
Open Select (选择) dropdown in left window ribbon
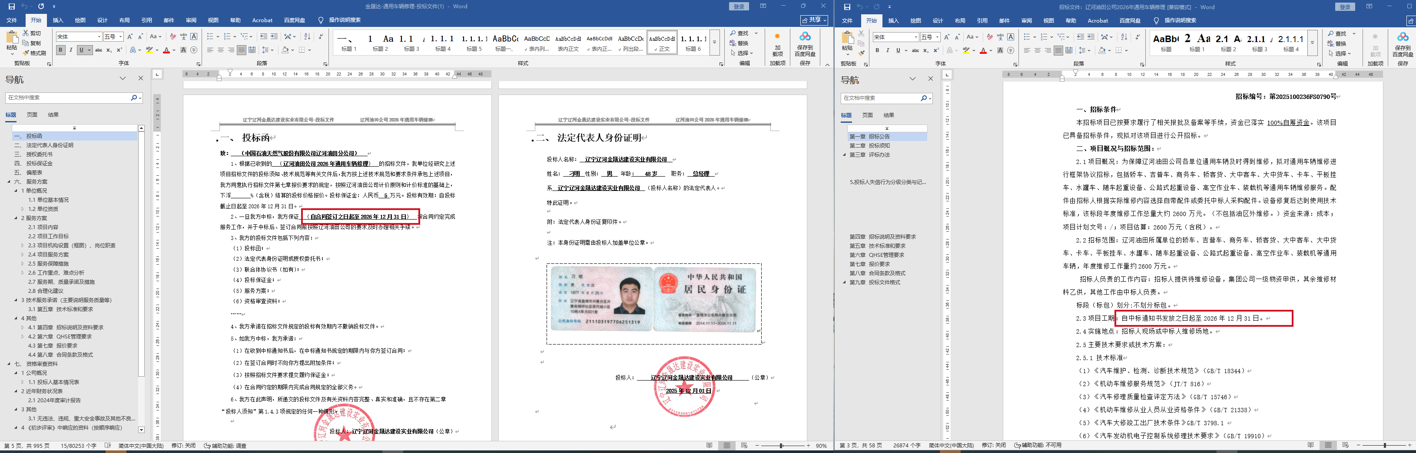point(742,53)
